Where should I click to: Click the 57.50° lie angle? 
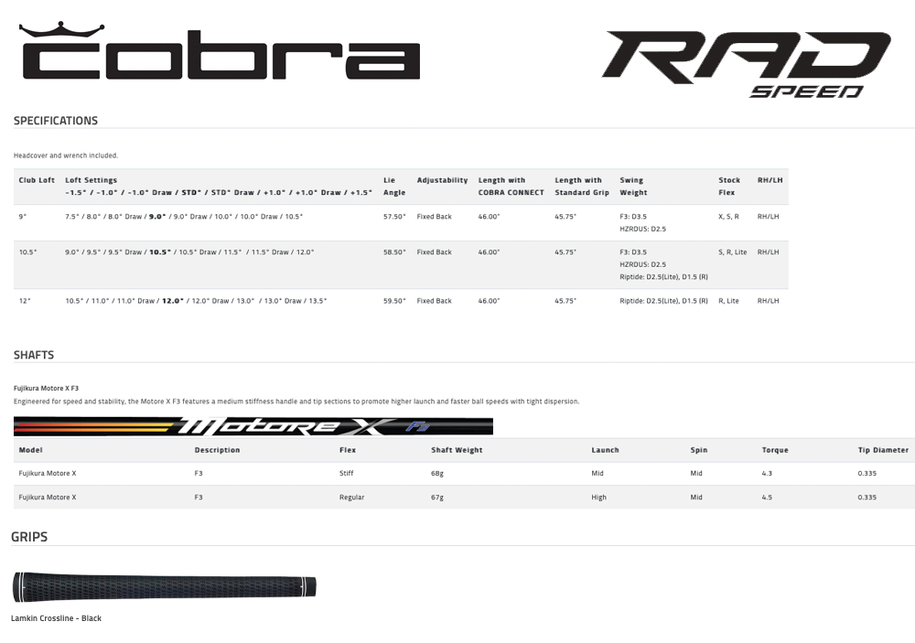[x=394, y=217]
